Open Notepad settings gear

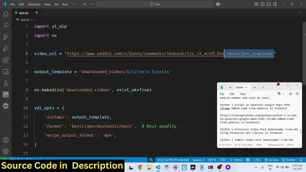tap(297, 94)
